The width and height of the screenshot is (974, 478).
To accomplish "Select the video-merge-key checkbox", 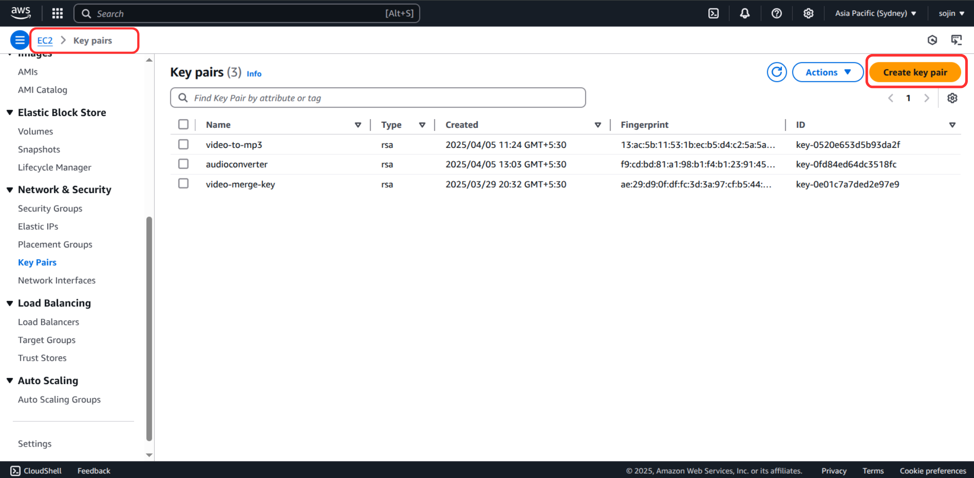I will [x=183, y=183].
